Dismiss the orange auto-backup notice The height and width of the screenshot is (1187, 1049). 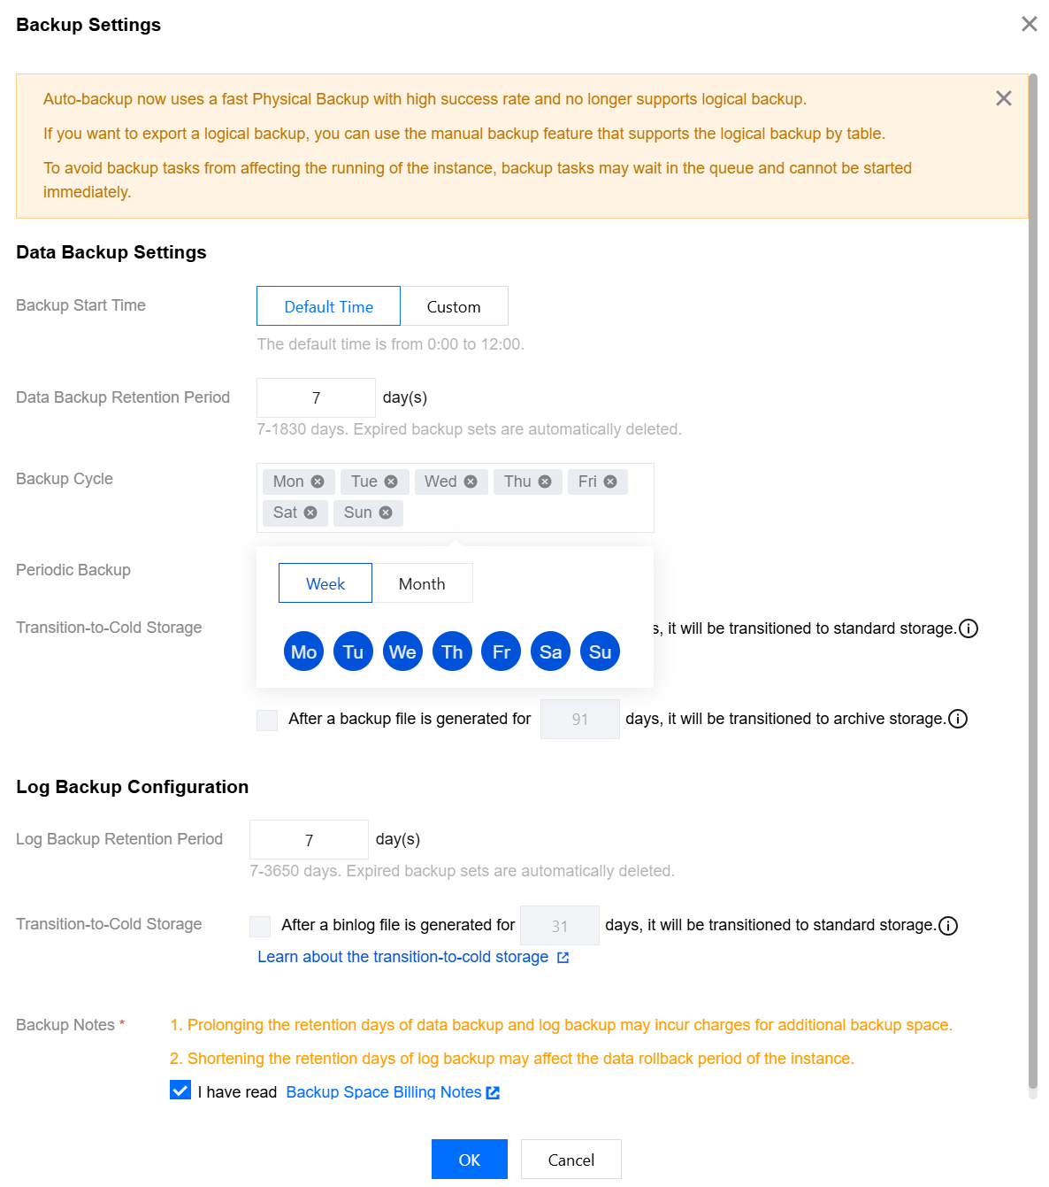[1003, 98]
